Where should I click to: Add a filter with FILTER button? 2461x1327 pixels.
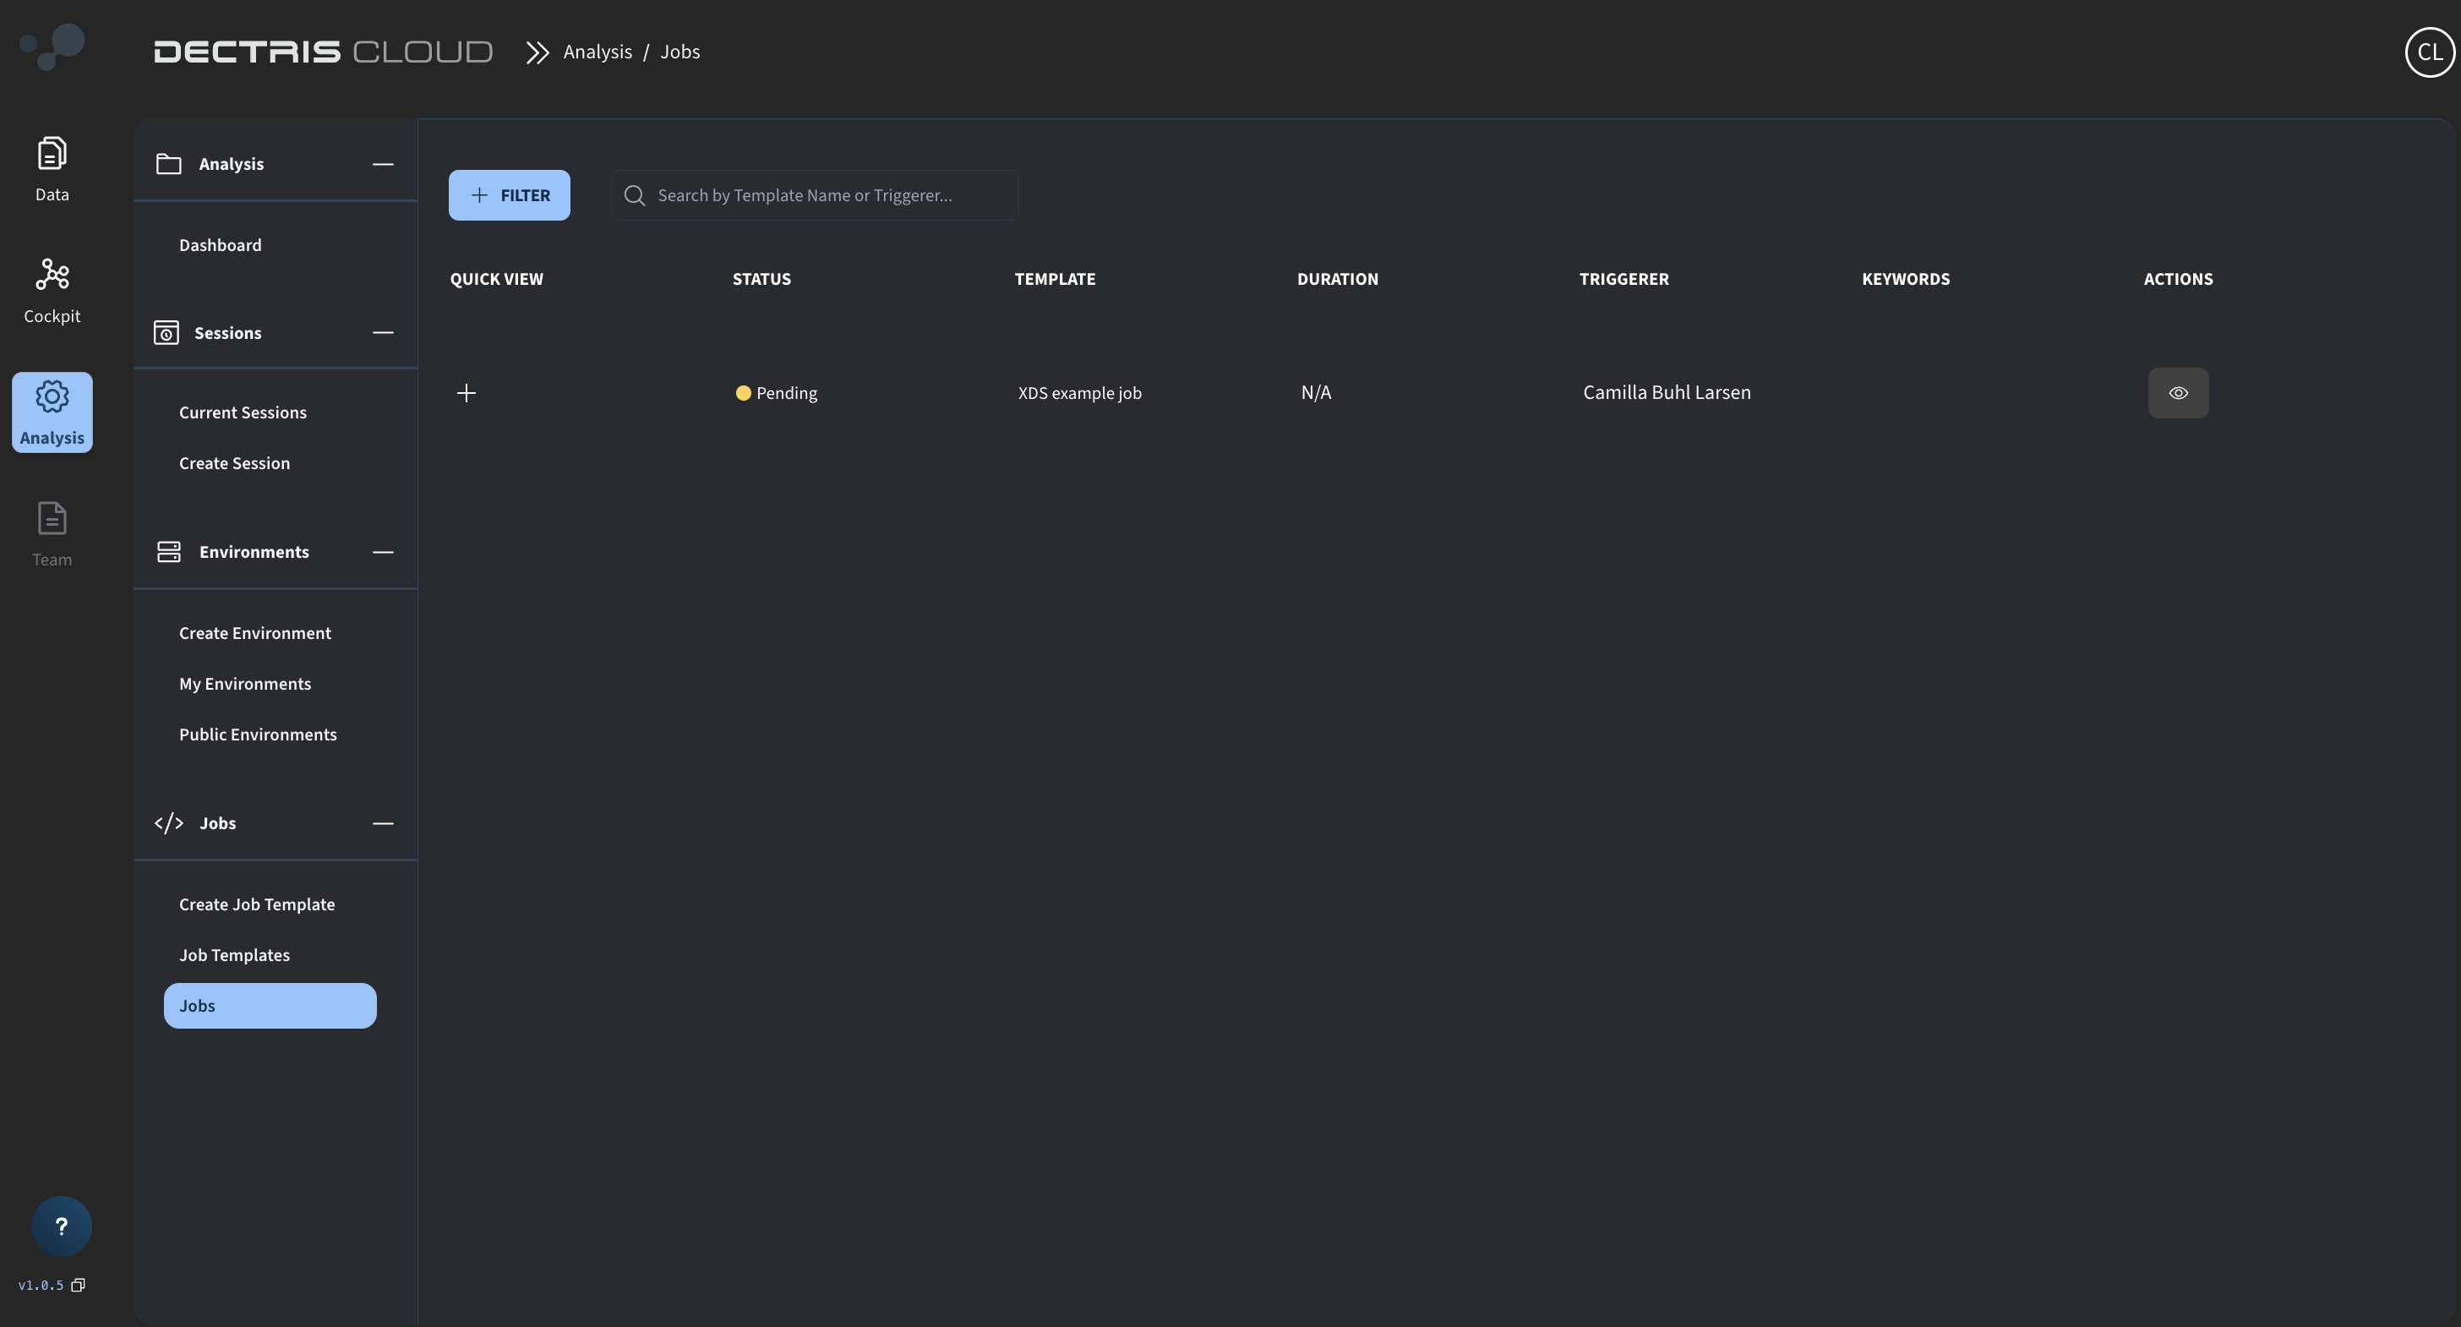click(510, 195)
